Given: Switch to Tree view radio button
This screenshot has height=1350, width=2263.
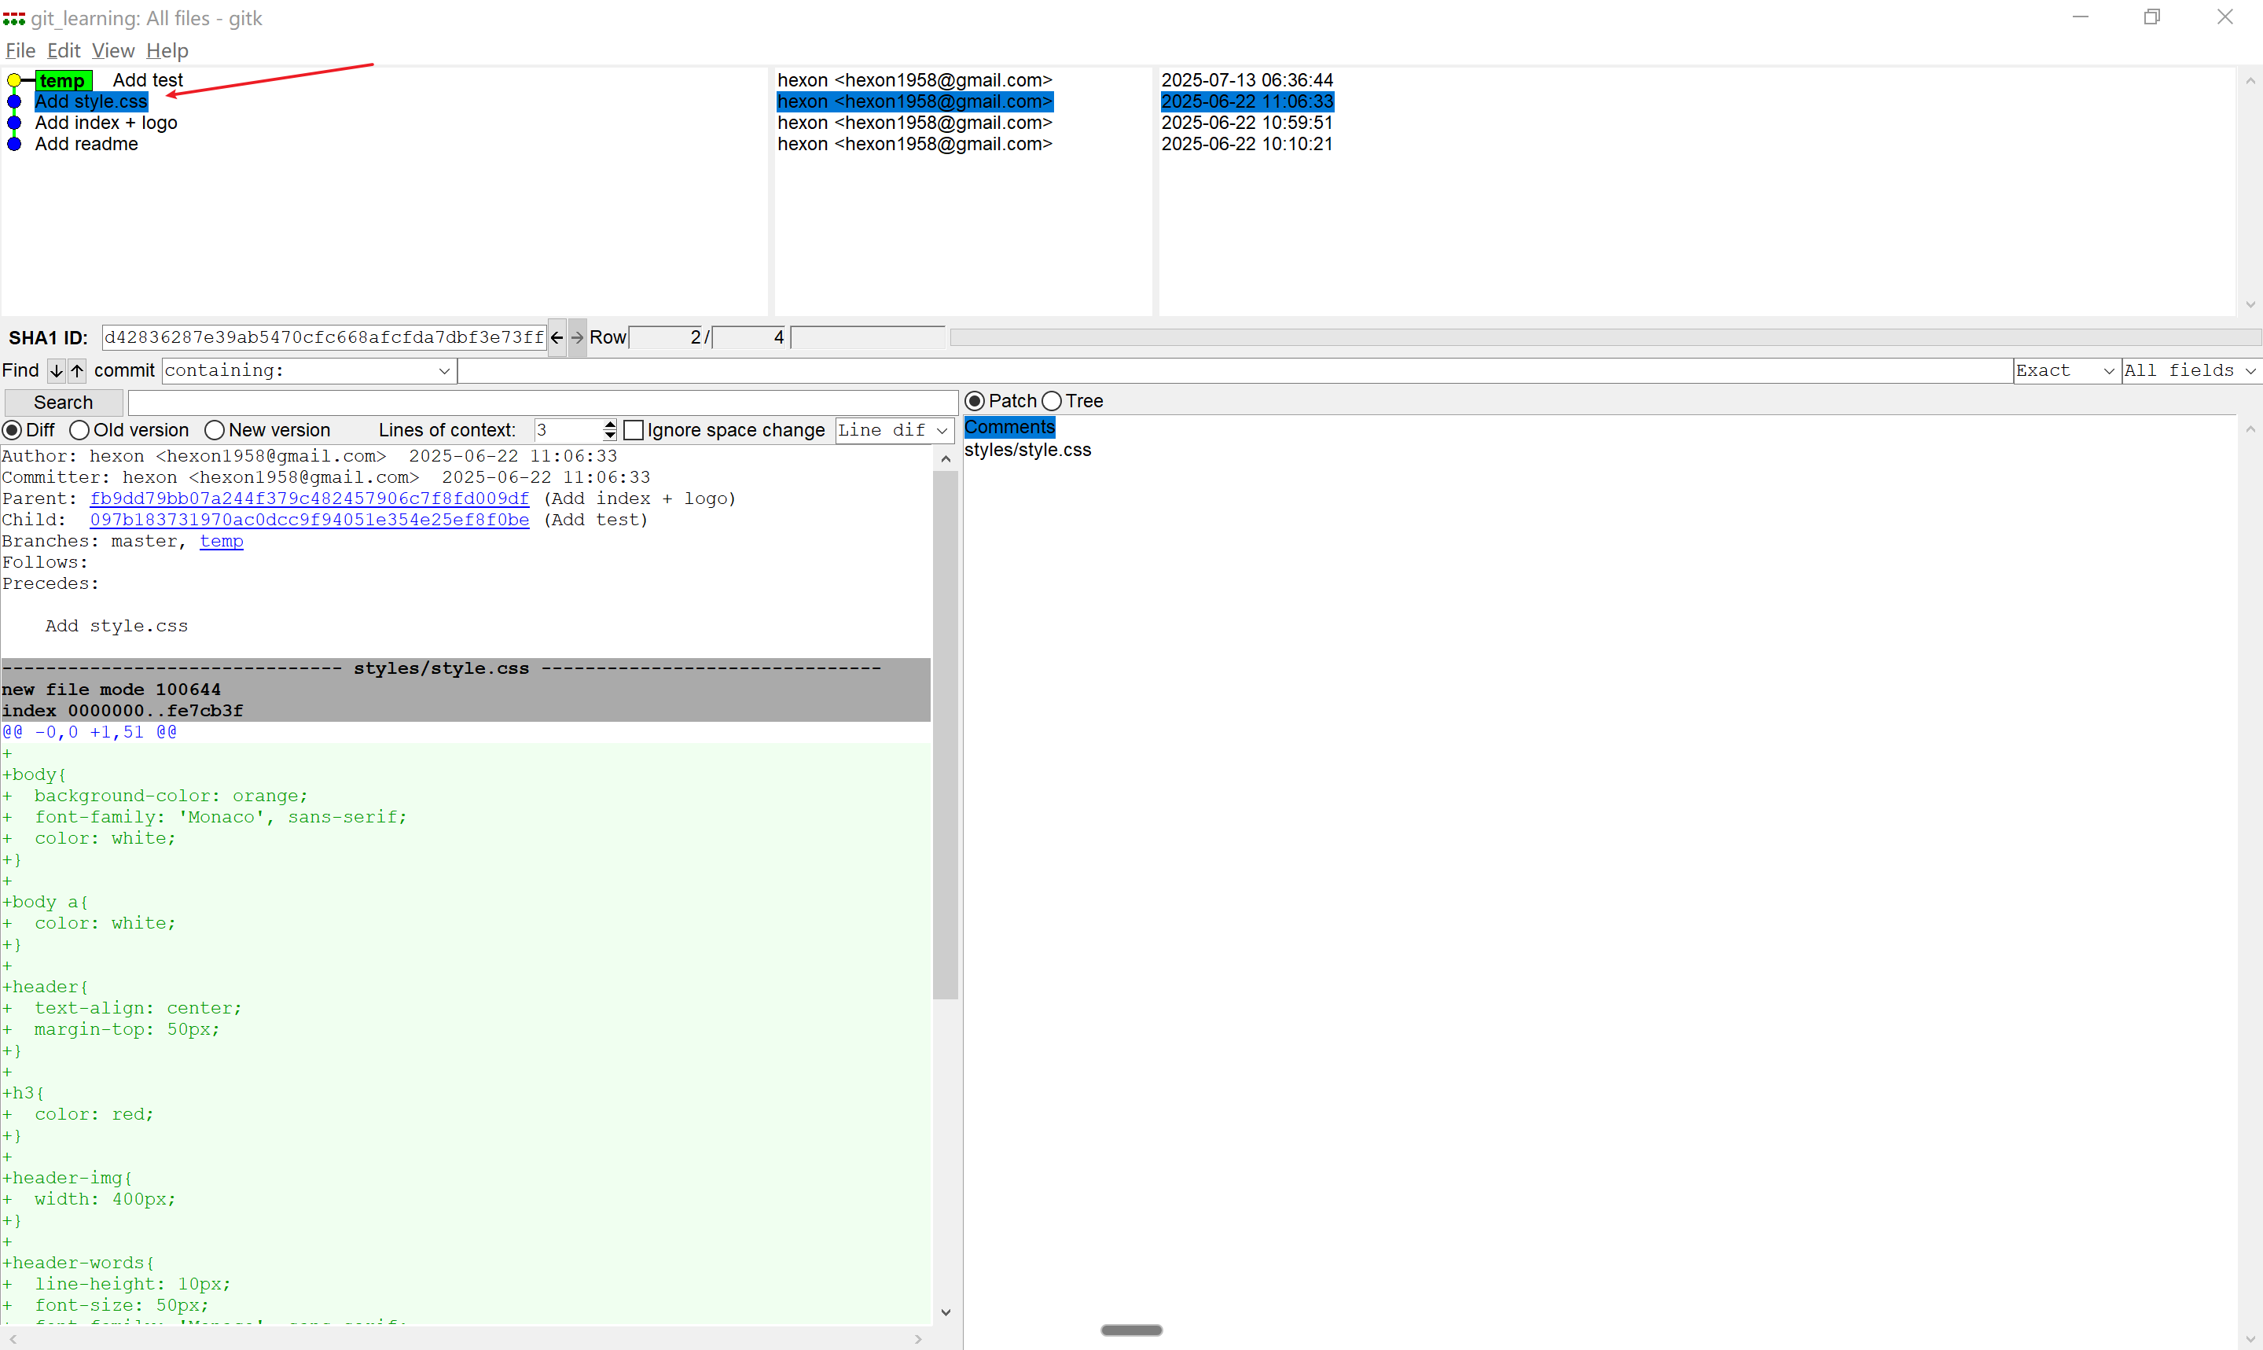Looking at the screenshot, I should click(1052, 401).
